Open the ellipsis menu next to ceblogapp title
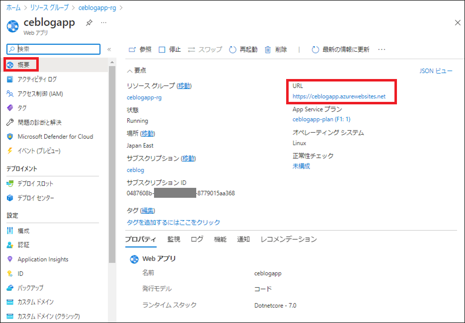 (x=103, y=22)
